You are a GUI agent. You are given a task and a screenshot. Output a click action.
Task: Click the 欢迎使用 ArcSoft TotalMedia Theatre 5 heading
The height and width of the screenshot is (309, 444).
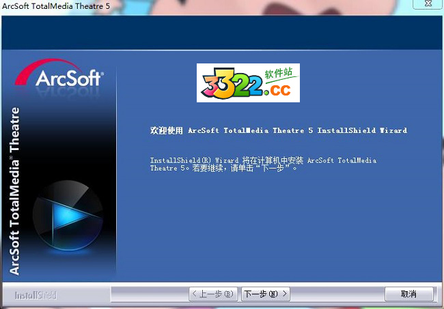click(x=279, y=130)
